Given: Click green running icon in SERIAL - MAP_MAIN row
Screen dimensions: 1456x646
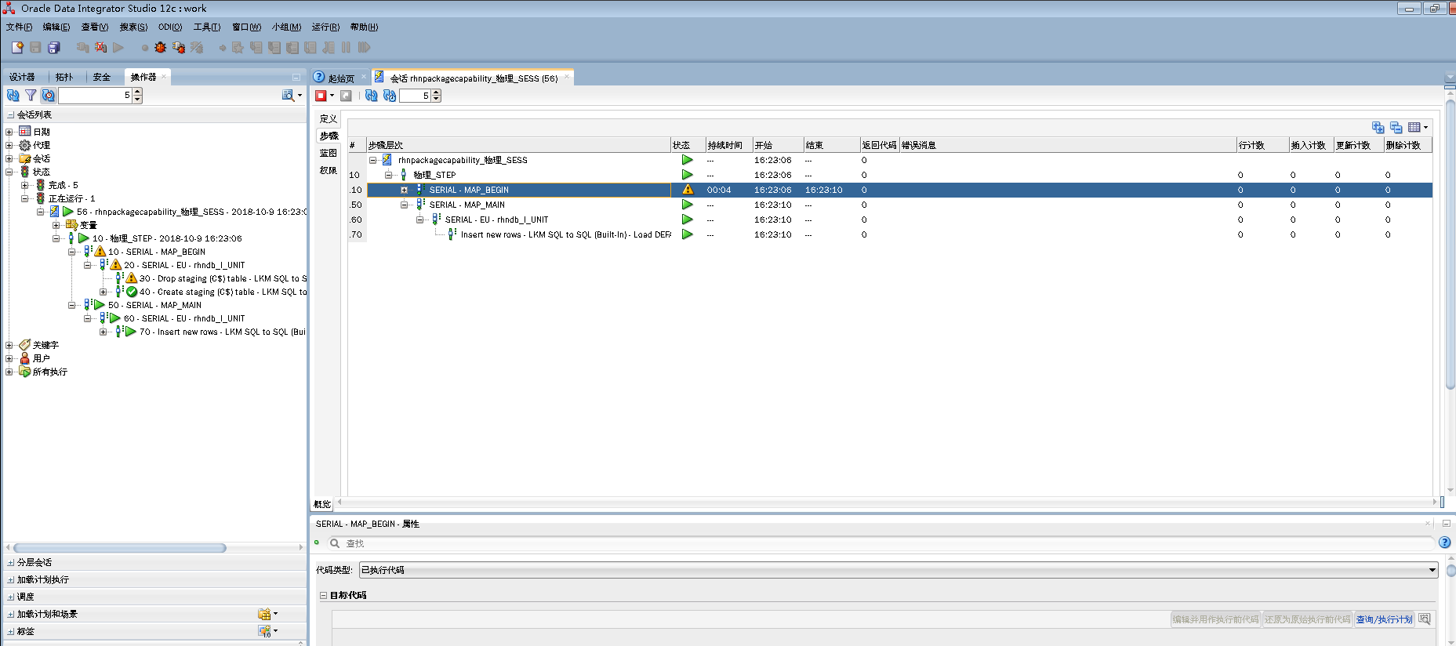Looking at the screenshot, I should 688,205.
